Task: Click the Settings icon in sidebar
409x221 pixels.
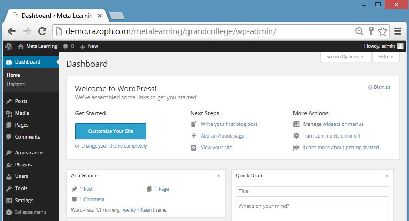Action: tap(9, 201)
